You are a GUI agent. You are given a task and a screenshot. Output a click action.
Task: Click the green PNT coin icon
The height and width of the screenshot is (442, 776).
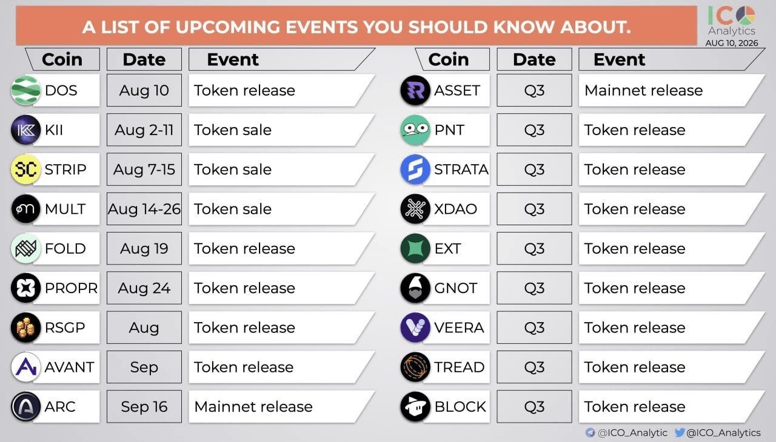(415, 130)
